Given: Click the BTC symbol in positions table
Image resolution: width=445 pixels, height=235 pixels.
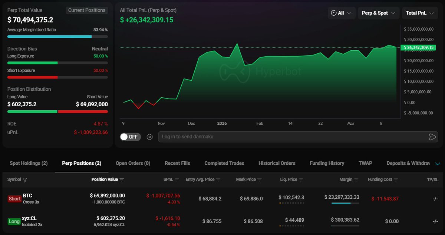Looking at the screenshot, I should (x=28, y=195).
